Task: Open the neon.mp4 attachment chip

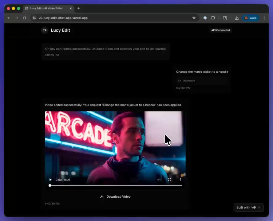Action: point(202,80)
